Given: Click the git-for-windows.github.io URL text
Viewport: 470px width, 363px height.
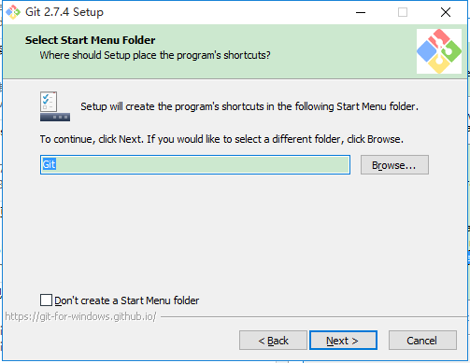Looking at the screenshot, I should point(80,316).
